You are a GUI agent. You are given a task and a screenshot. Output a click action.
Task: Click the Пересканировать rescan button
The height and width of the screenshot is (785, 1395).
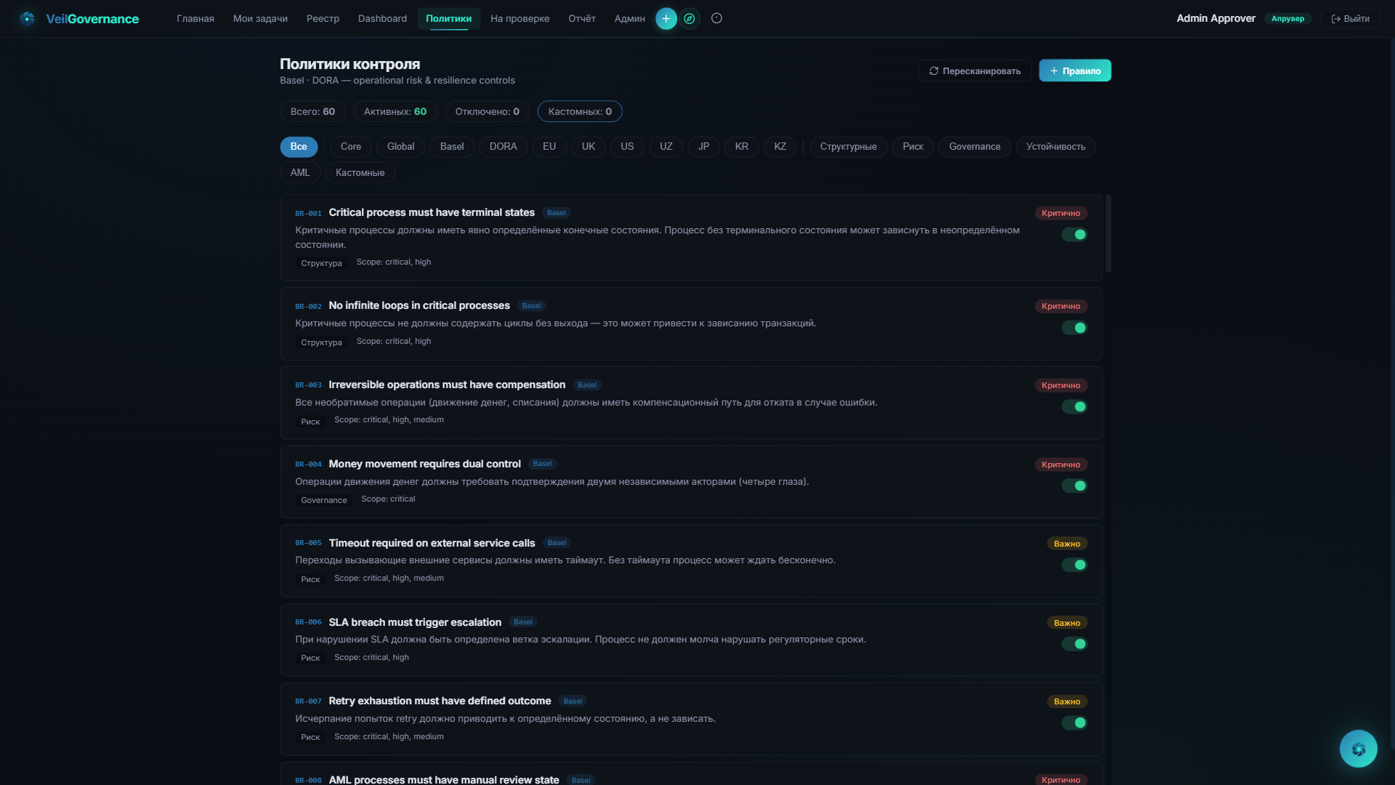coord(974,71)
